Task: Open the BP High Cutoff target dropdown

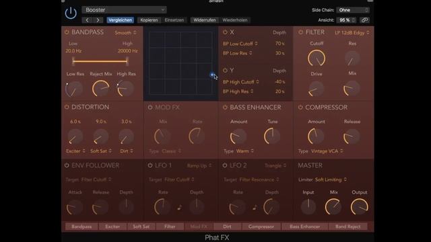Action: [241, 82]
